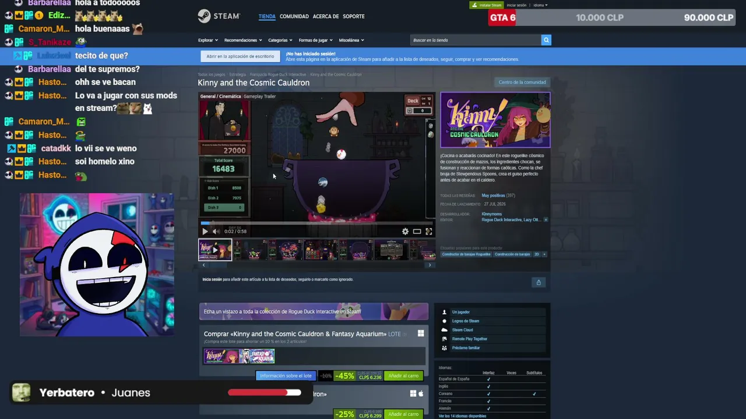Screen dimensions: 746x419
Task: Click the left arrow of the screenshot strip
Action: pos(203,265)
